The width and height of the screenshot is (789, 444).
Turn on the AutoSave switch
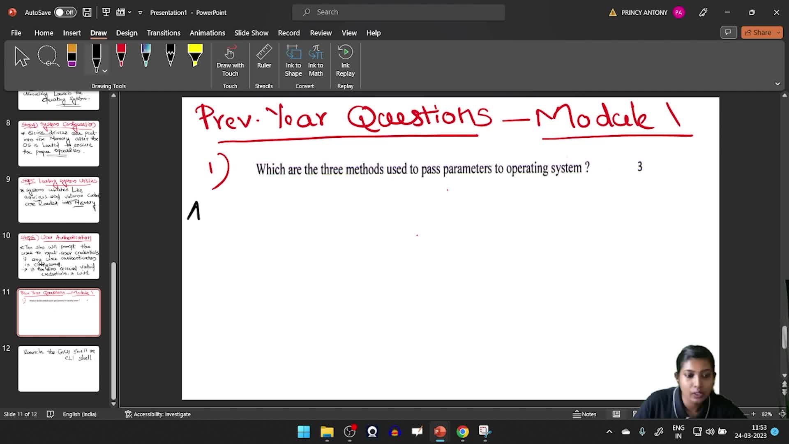(65, 12)
